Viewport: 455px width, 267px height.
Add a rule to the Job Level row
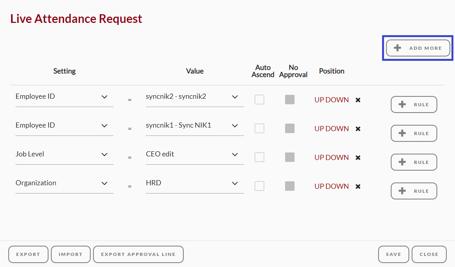click(414, 162)
